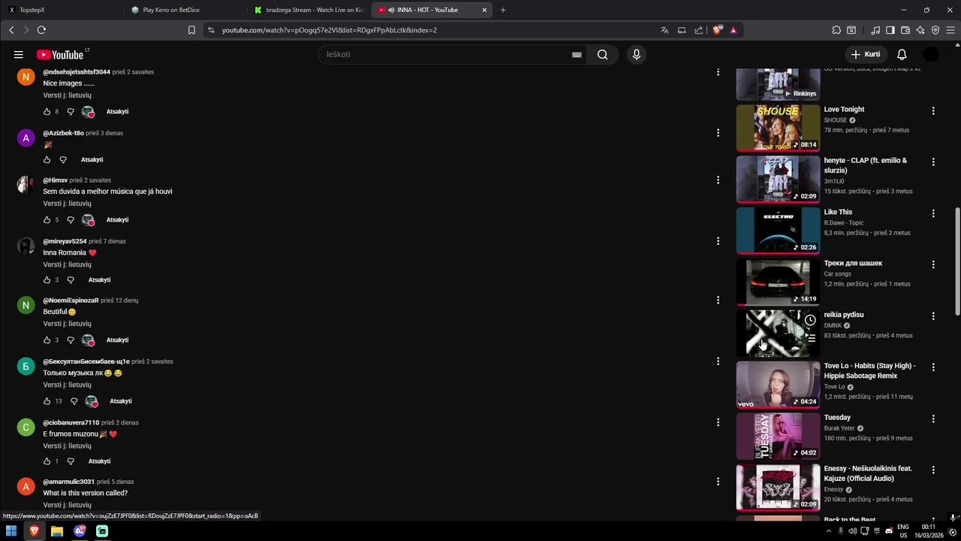Click the search magnifier button
This screenshot has width=961, height=541.
[x=602, y=54]
